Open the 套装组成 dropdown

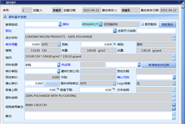point(60,24)
